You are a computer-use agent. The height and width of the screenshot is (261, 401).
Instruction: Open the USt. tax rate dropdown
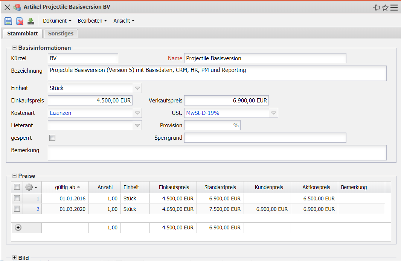[x=273, y=113]
